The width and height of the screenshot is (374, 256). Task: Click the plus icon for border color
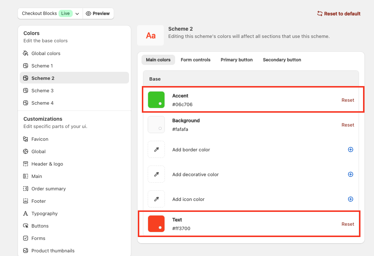(x=350, y=150)
